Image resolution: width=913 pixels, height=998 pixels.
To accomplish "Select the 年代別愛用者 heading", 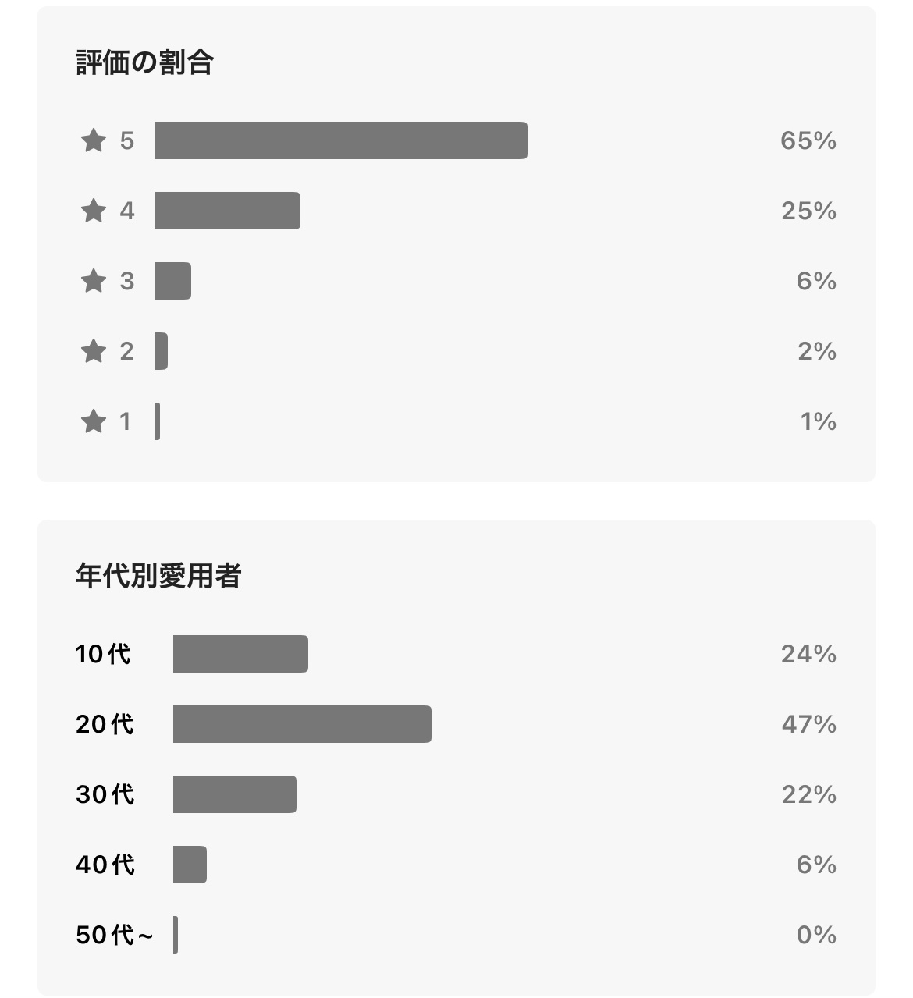I will click(158, 576).
